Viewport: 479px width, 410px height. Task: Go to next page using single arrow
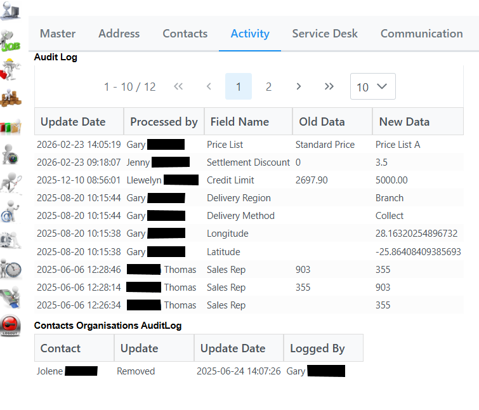(x=298, y=87)
